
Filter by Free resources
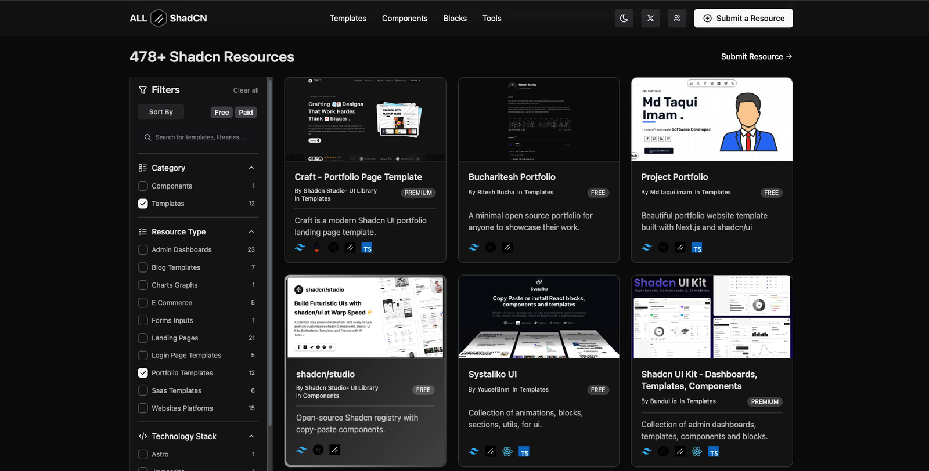coord(222,113)
